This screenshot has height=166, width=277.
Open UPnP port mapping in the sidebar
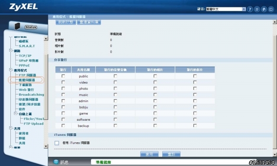click(29, 61)
